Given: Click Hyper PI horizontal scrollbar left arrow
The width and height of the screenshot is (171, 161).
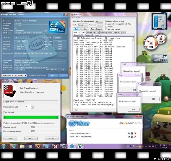Looking at the screenshot, I should 74,109.
